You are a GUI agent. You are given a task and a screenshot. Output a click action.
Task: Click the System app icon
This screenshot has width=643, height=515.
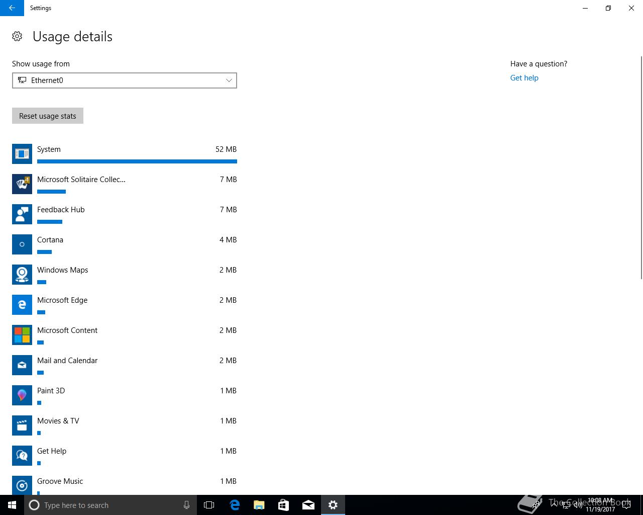[22, 154]
